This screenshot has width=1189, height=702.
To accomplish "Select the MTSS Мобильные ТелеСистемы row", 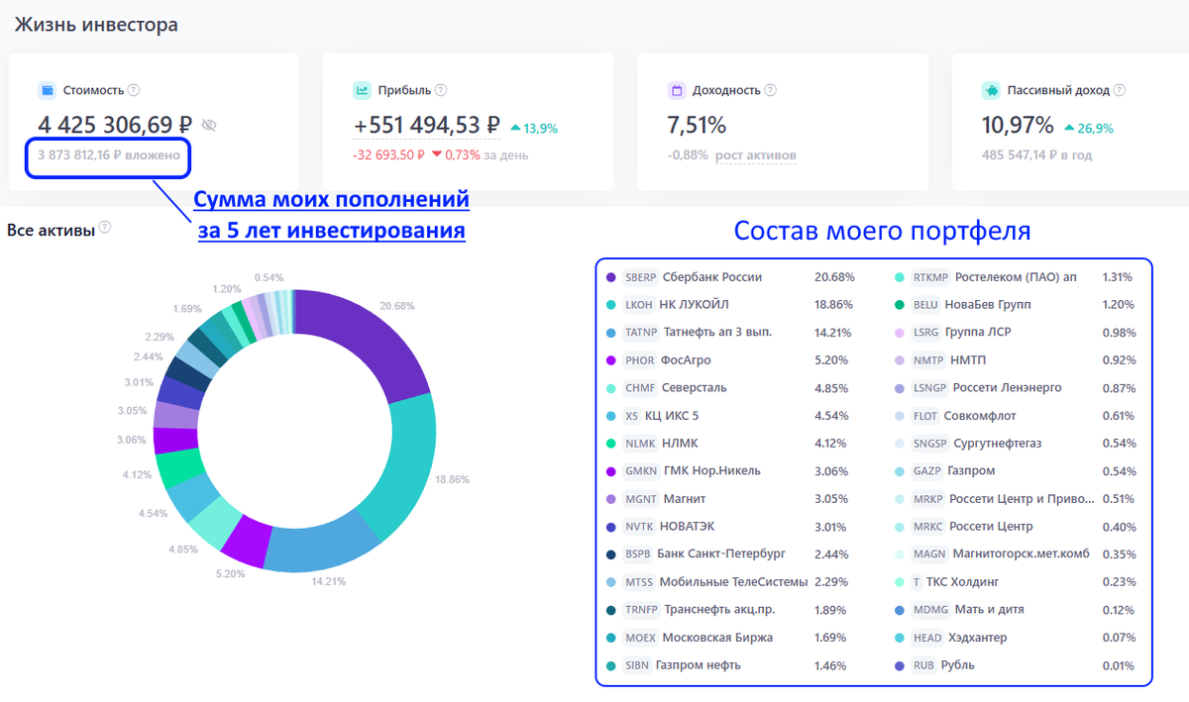I will point(731,582).
